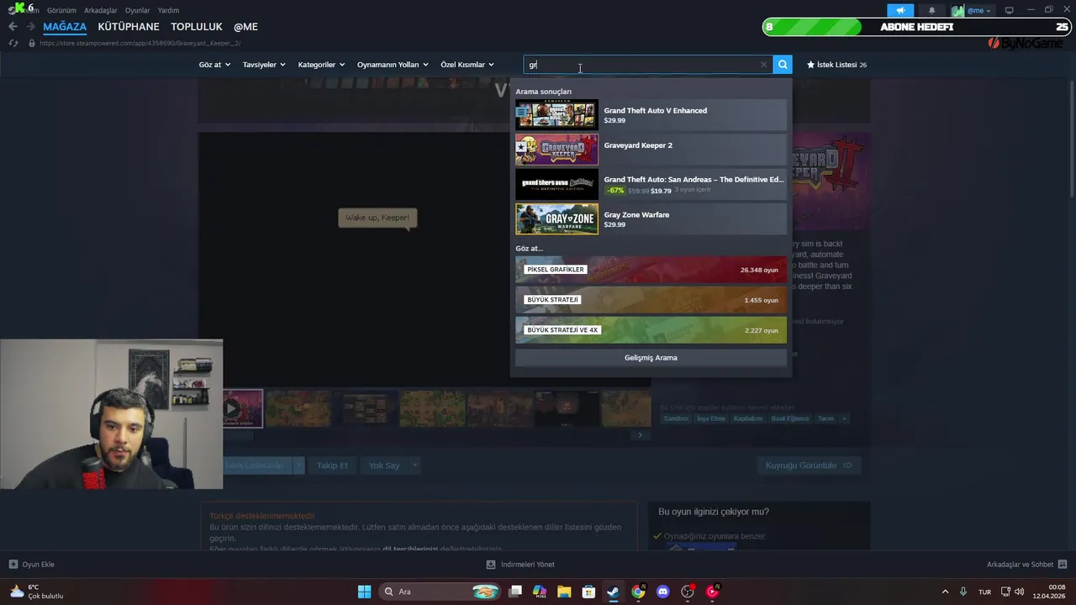Select GTA San Andreas Definitive Edition result
The height and width of the screenshot is (605, 1076).
click(651, 184)
